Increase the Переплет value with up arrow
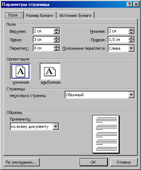141x170 pixels. pos(57,46)
